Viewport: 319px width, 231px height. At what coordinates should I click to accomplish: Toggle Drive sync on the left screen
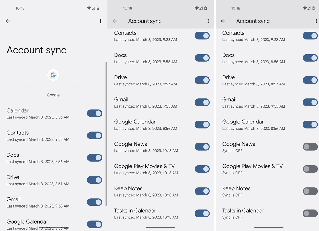pos(95,180)
